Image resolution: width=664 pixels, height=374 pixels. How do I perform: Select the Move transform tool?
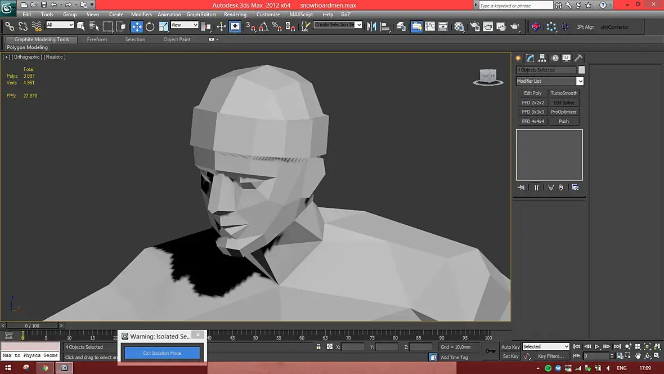pyautogui.click(x=137, y=26)
